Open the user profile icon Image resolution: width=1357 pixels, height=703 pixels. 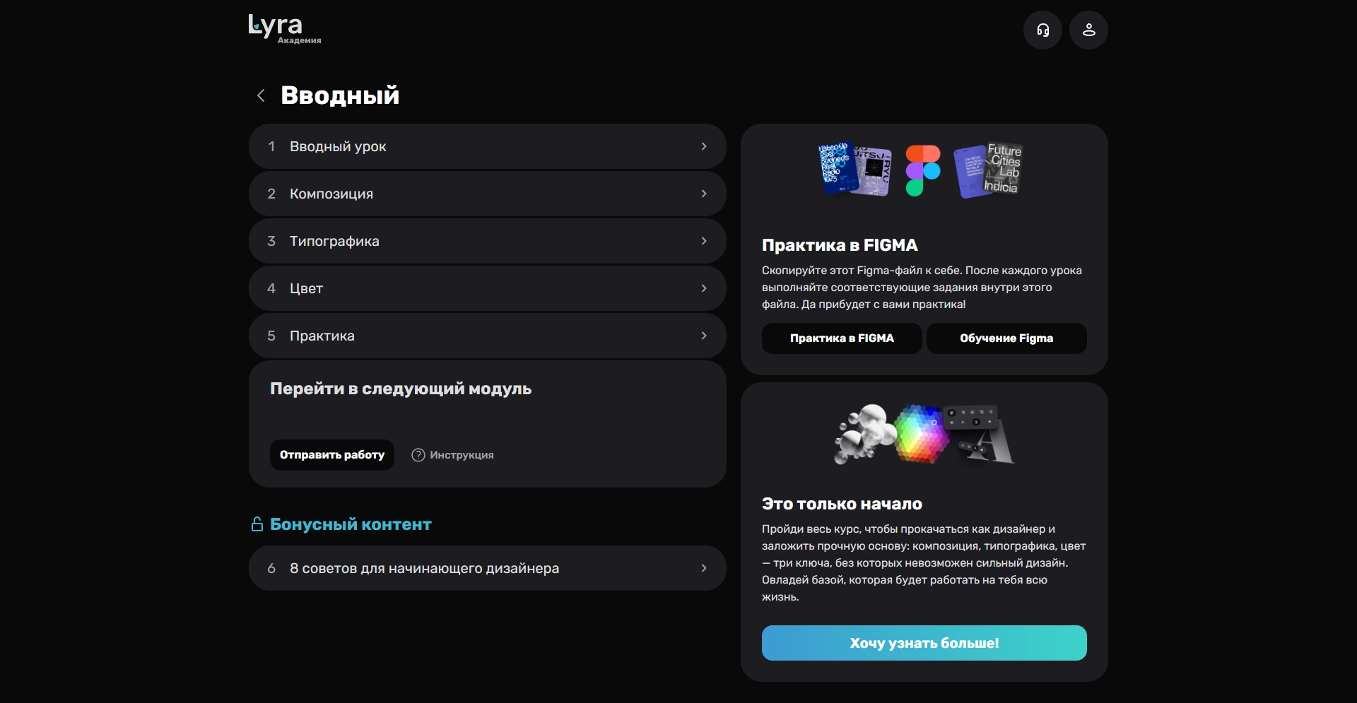coord(1088,30)
